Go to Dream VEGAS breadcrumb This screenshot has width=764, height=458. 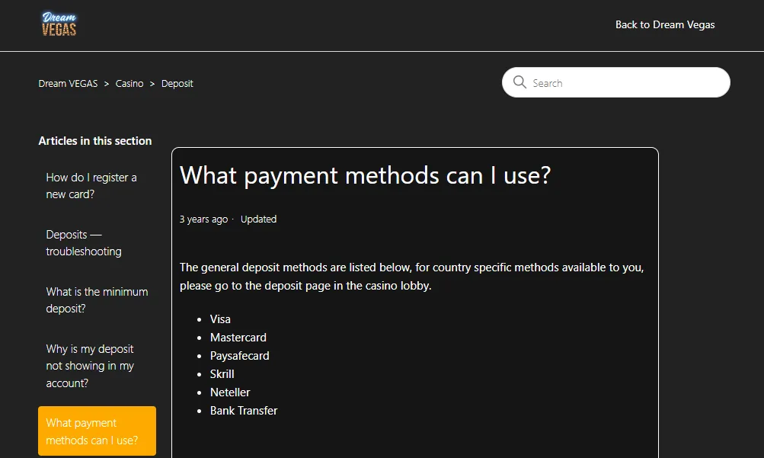click(x=69, y=84)
